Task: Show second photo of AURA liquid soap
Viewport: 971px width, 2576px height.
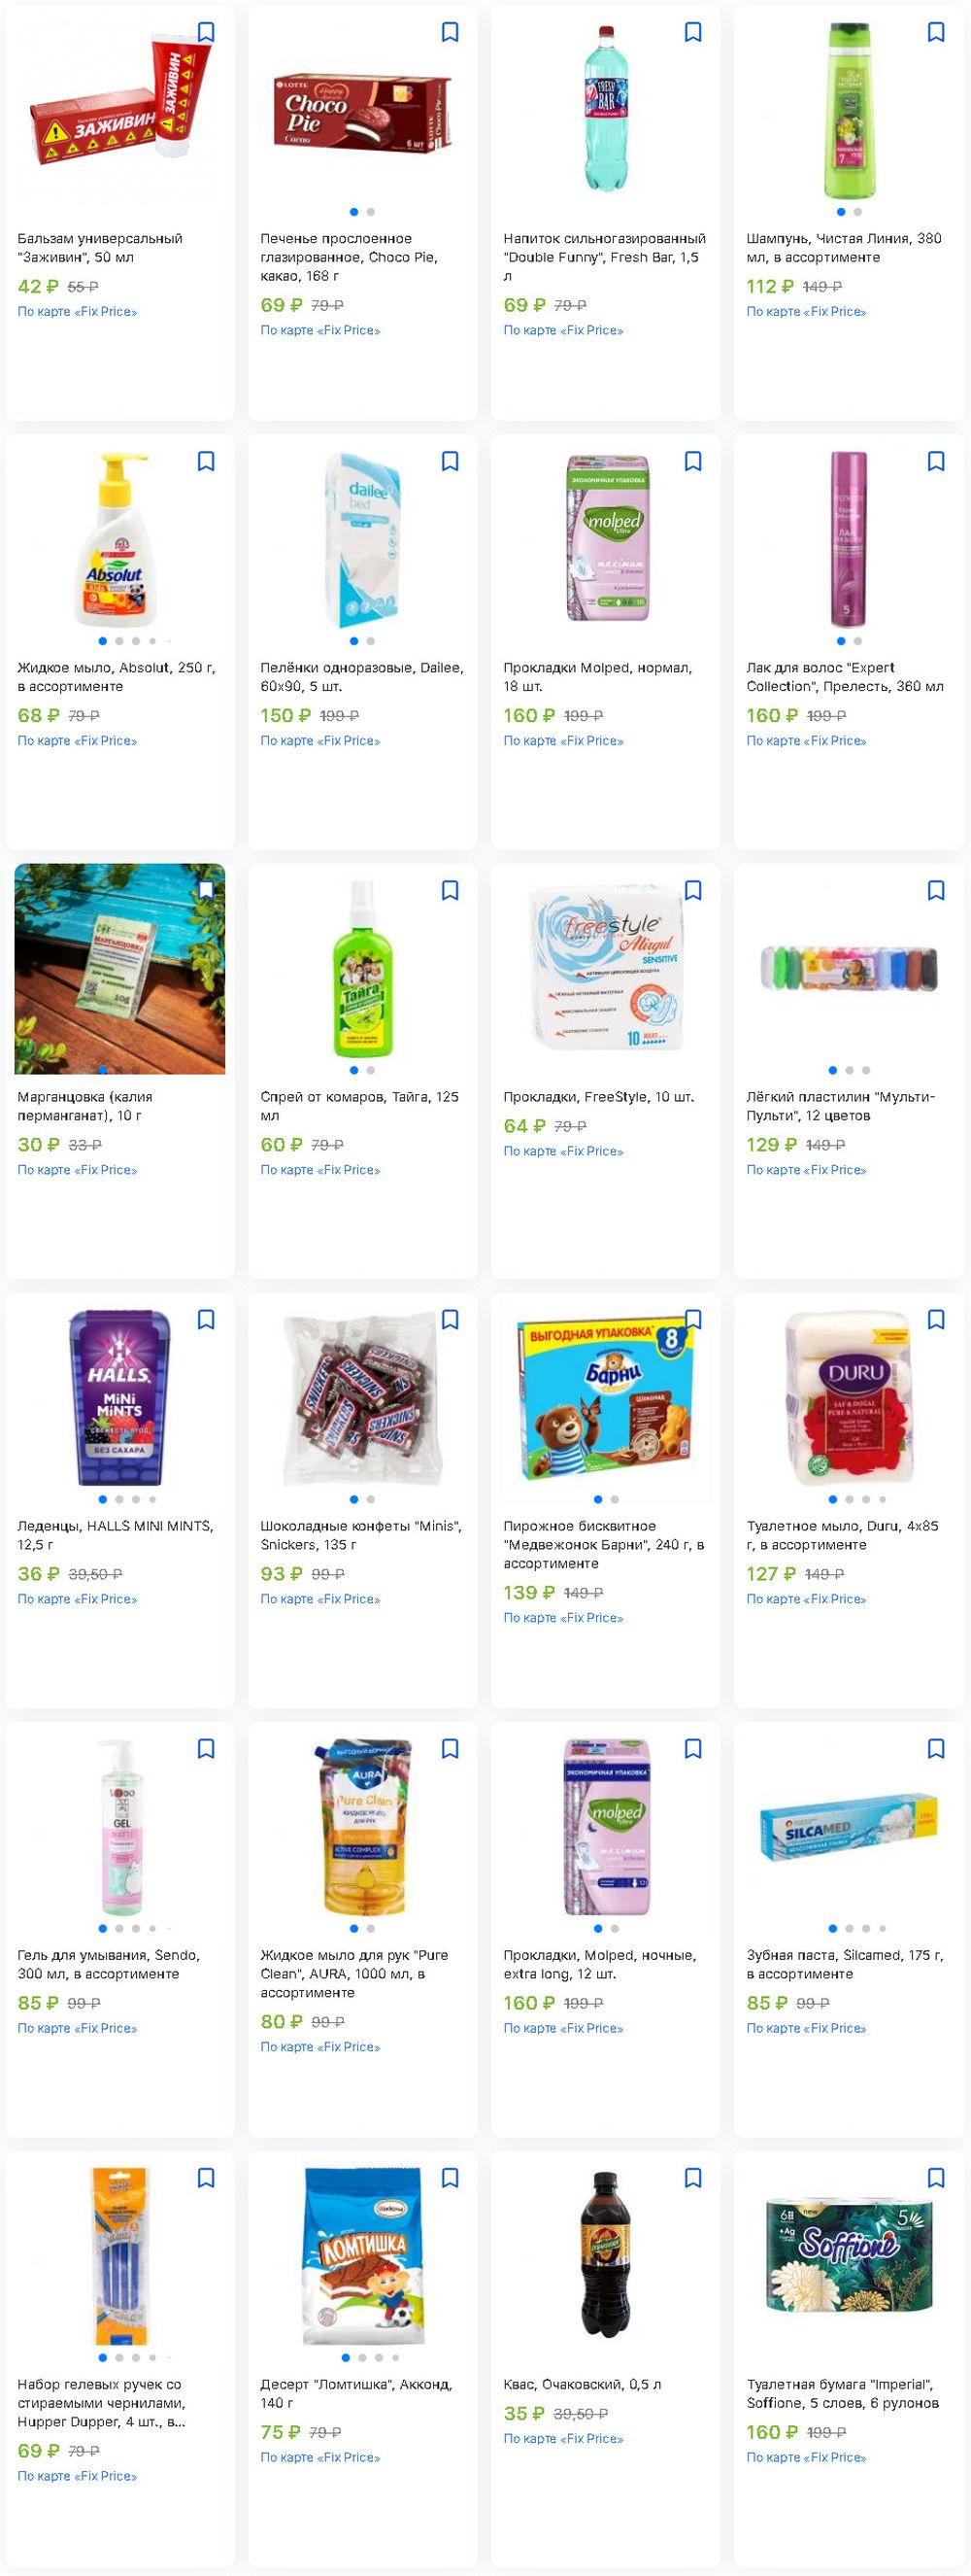Action: pyautogui.click(x=371, y=1928)
